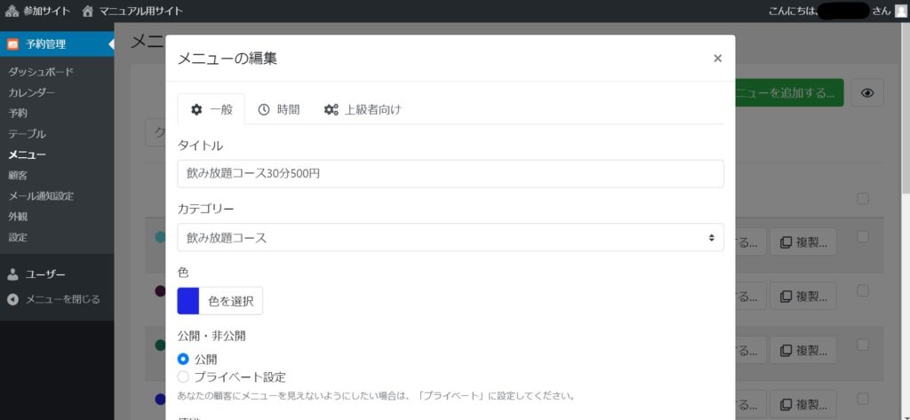
Task: Click the gear icon on 一般 tab
Action: coord(196,109)
